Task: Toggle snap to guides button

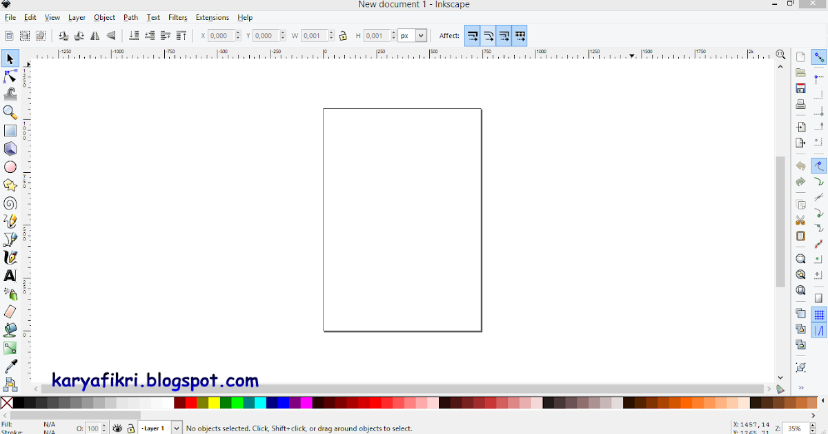Action: pyautogui.click(x=818, y=331)
